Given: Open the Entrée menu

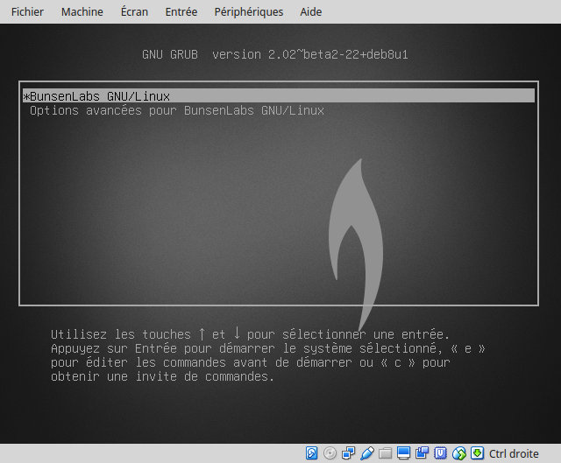Looking at the screenshot, I should 181,11.
